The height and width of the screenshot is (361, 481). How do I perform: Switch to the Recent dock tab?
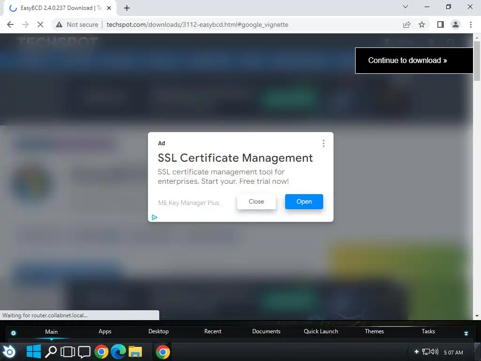click(213, 331)
